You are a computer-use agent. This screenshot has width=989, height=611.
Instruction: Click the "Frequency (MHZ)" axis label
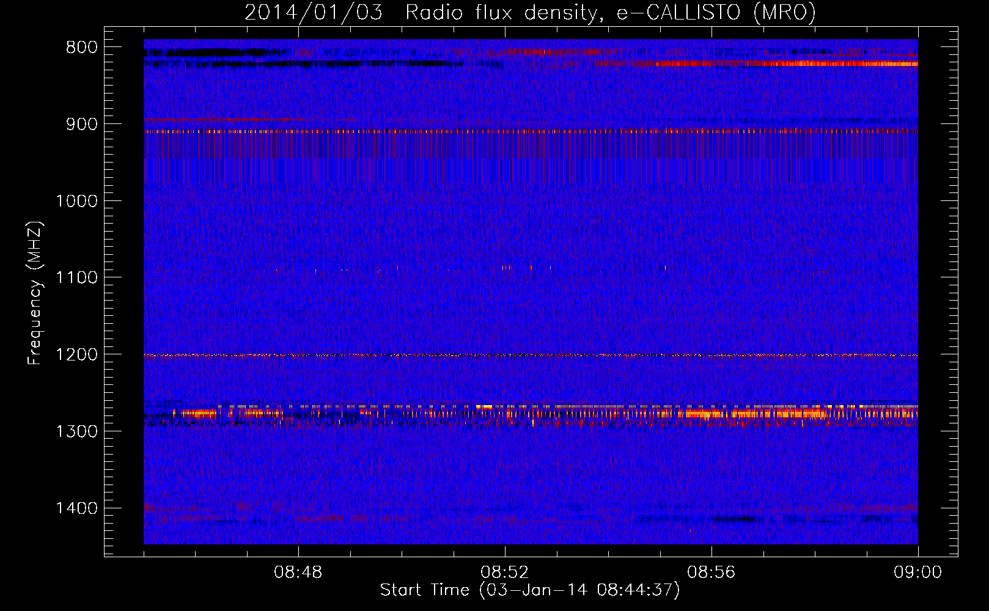click(x=35, y=293)
